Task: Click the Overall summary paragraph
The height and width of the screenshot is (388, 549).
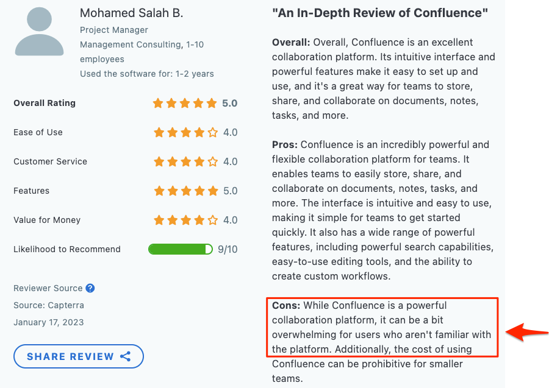Action: click(384, 79)
